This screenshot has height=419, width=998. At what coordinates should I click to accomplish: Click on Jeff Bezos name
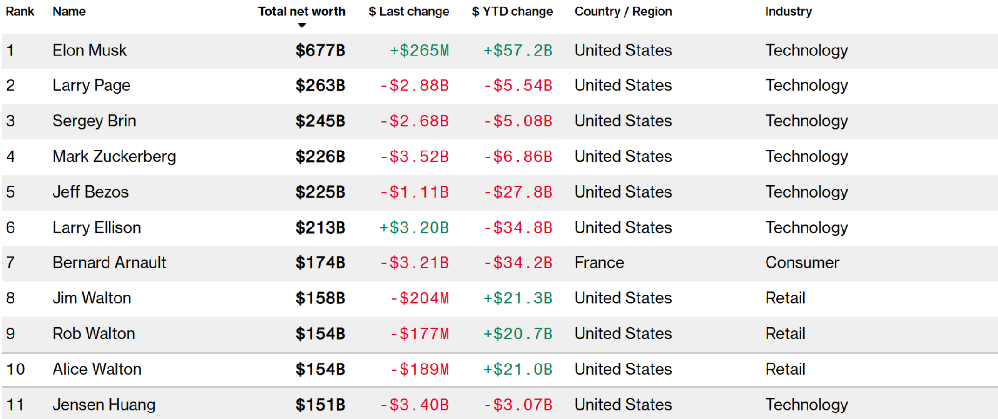pyautogui.click(x=90, y=192)
